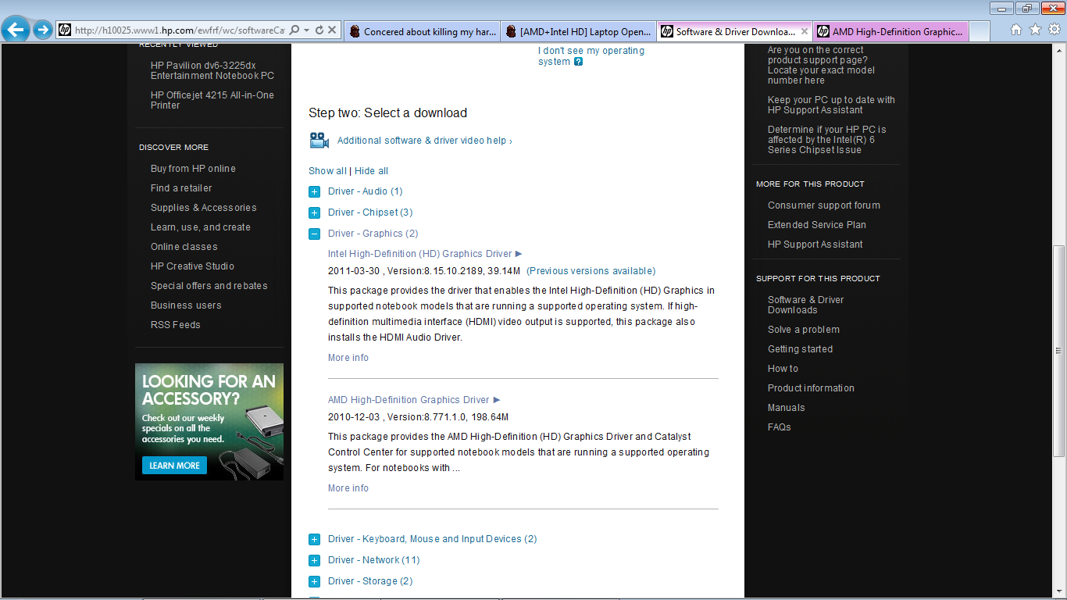The image size is (1067, 600).
Task: Click the vertical scrollbar thumb
Action: 1059,351
